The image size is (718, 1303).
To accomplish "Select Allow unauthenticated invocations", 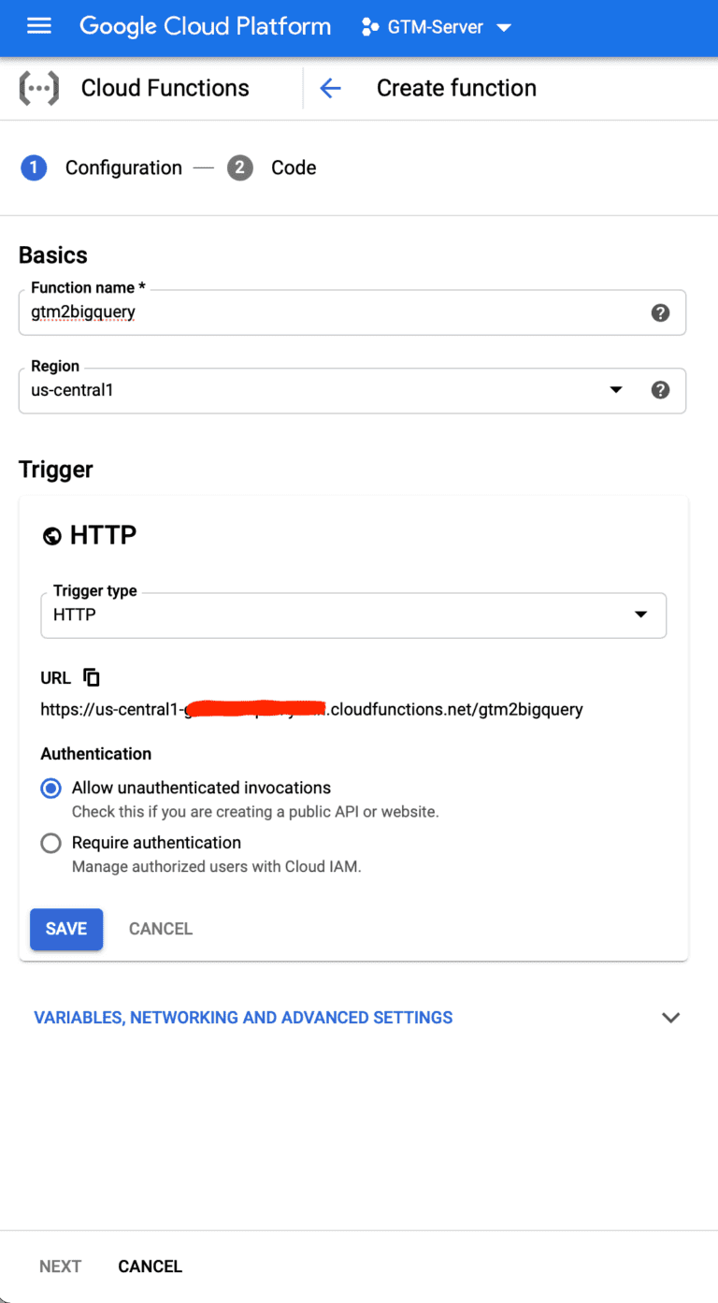I will 50,788.
